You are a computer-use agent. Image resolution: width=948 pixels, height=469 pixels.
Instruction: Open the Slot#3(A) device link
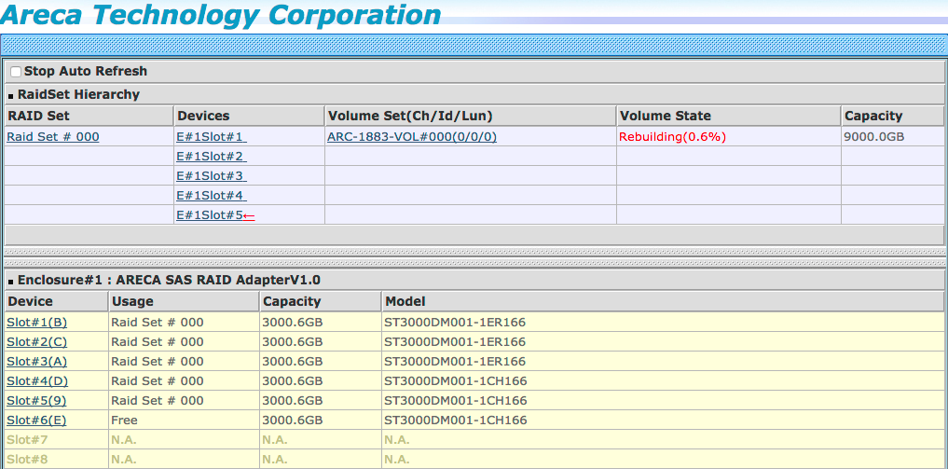pyautogui.click(x=37, y=362)
